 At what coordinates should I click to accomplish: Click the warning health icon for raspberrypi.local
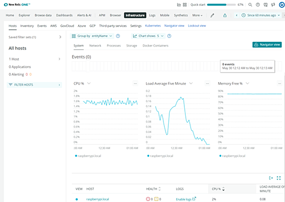156,199
